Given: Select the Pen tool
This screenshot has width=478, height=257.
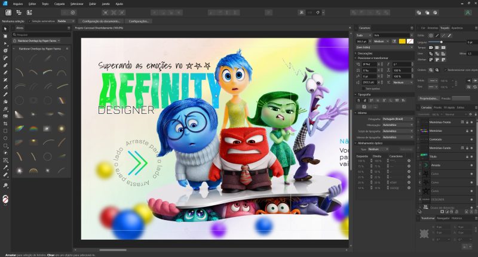Looking at the screenshot, I should [5, 65].
